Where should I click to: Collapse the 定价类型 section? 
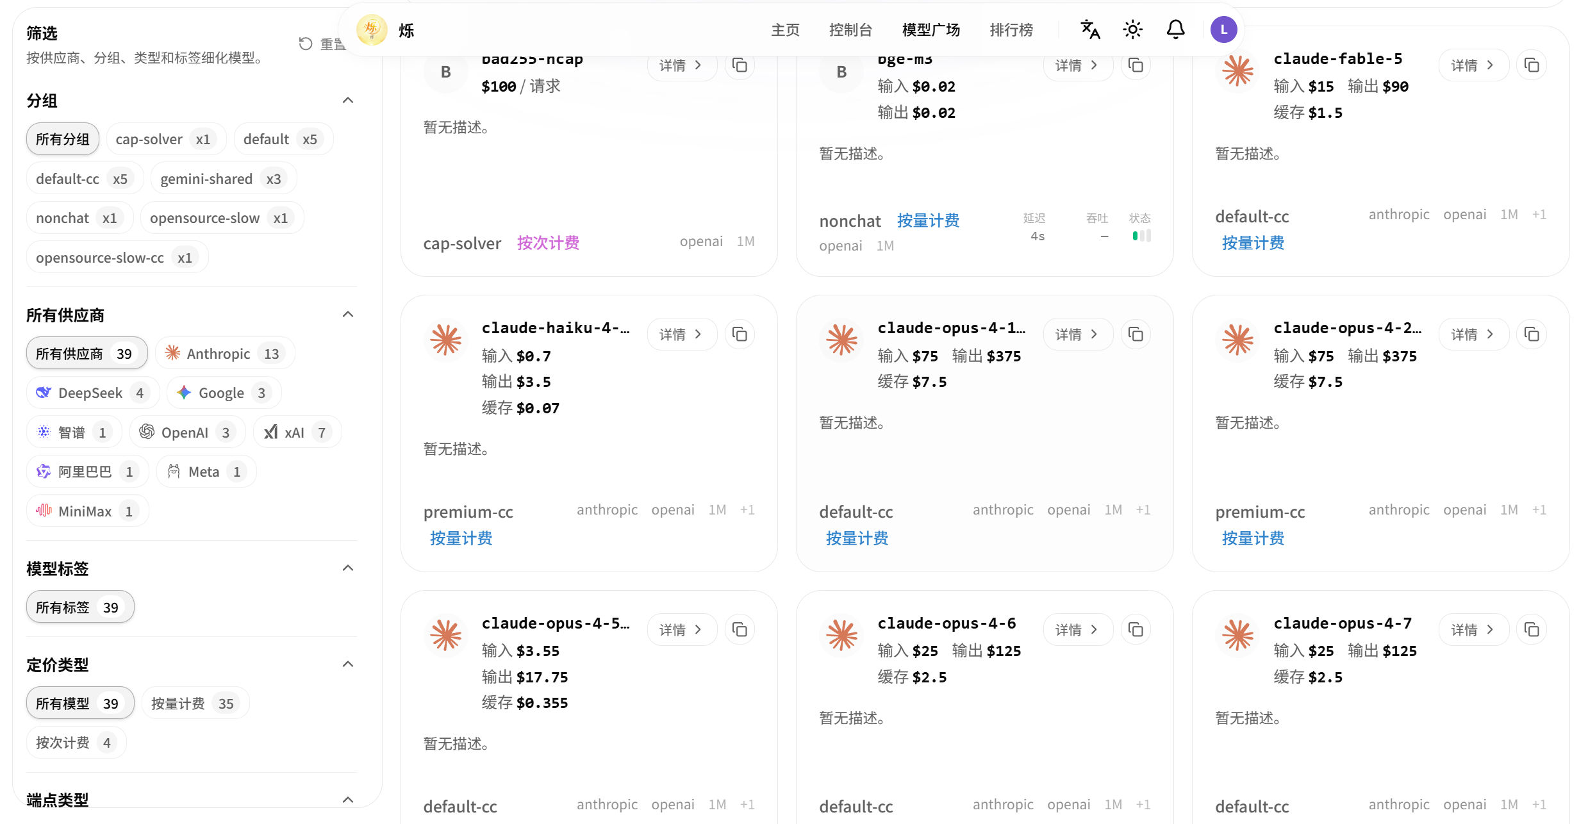pos(348,664)
